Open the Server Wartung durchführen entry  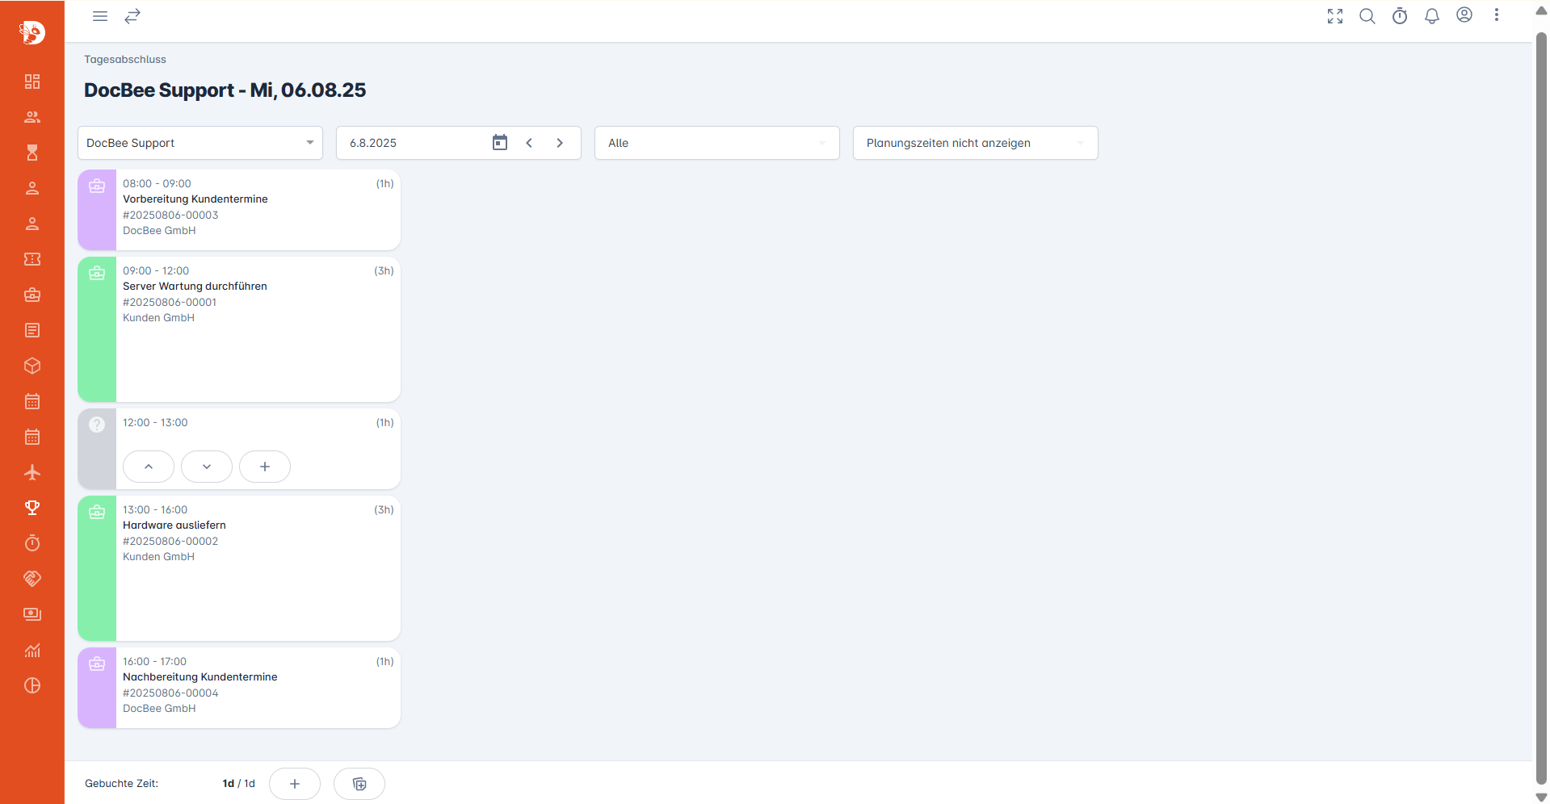coord(239,329)
